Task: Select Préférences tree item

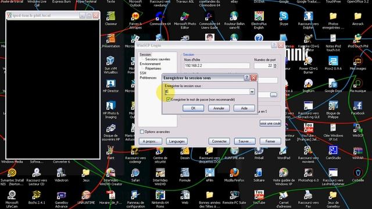Action: (148, 78)
